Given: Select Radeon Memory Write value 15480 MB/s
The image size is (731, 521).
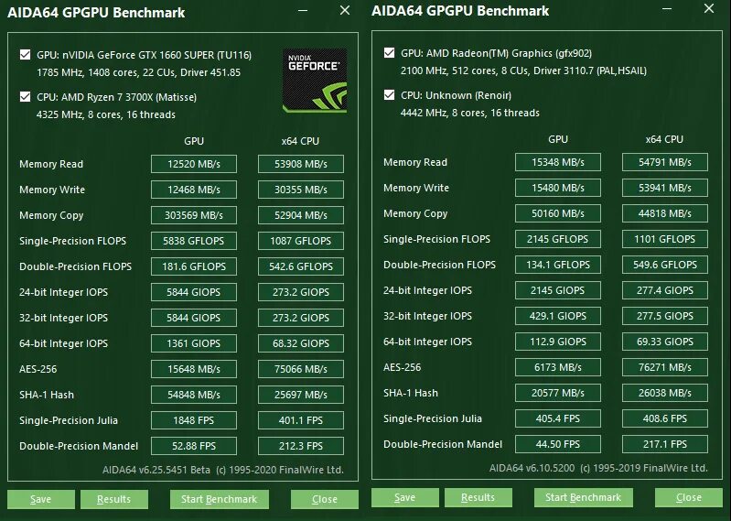Looking at the screenshot, I should (x=558, y=188).
